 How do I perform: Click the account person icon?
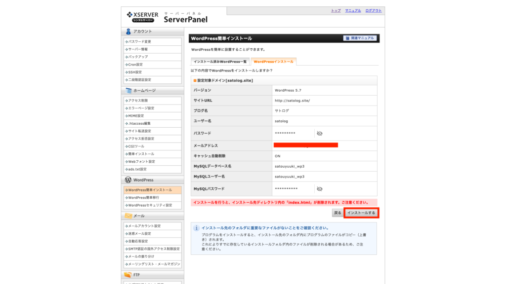point(128,31)
